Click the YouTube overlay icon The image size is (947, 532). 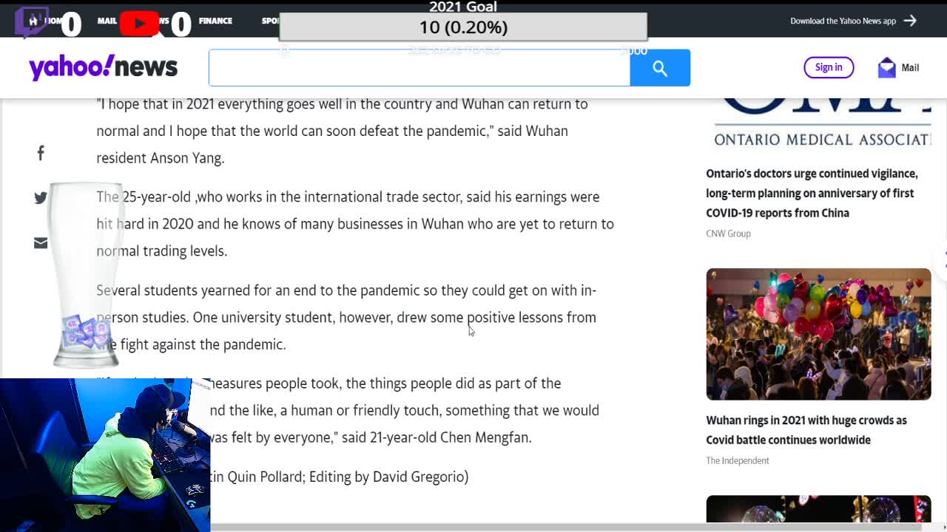[139, 24]
